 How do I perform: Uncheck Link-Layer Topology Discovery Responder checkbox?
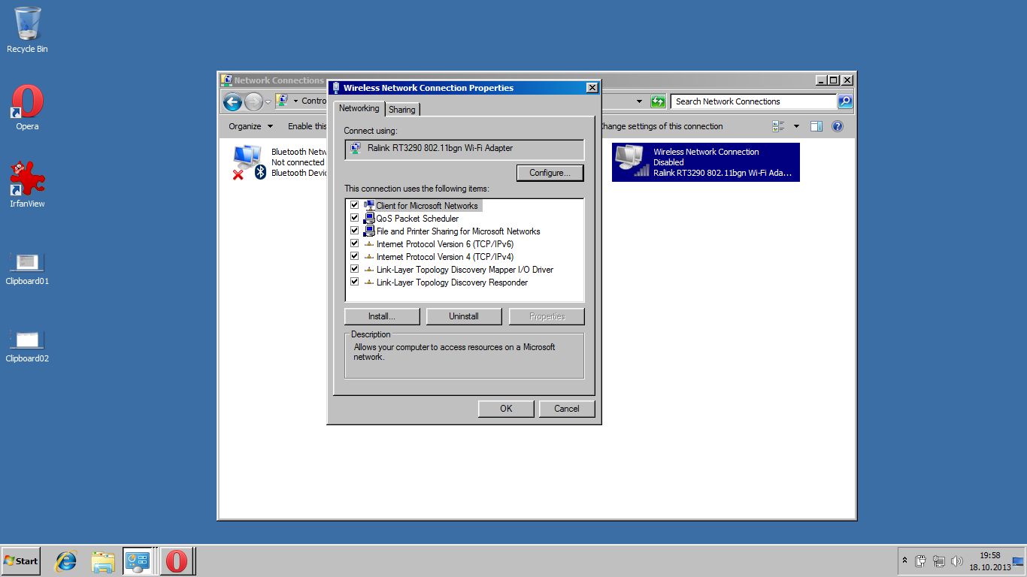[355, 282]
